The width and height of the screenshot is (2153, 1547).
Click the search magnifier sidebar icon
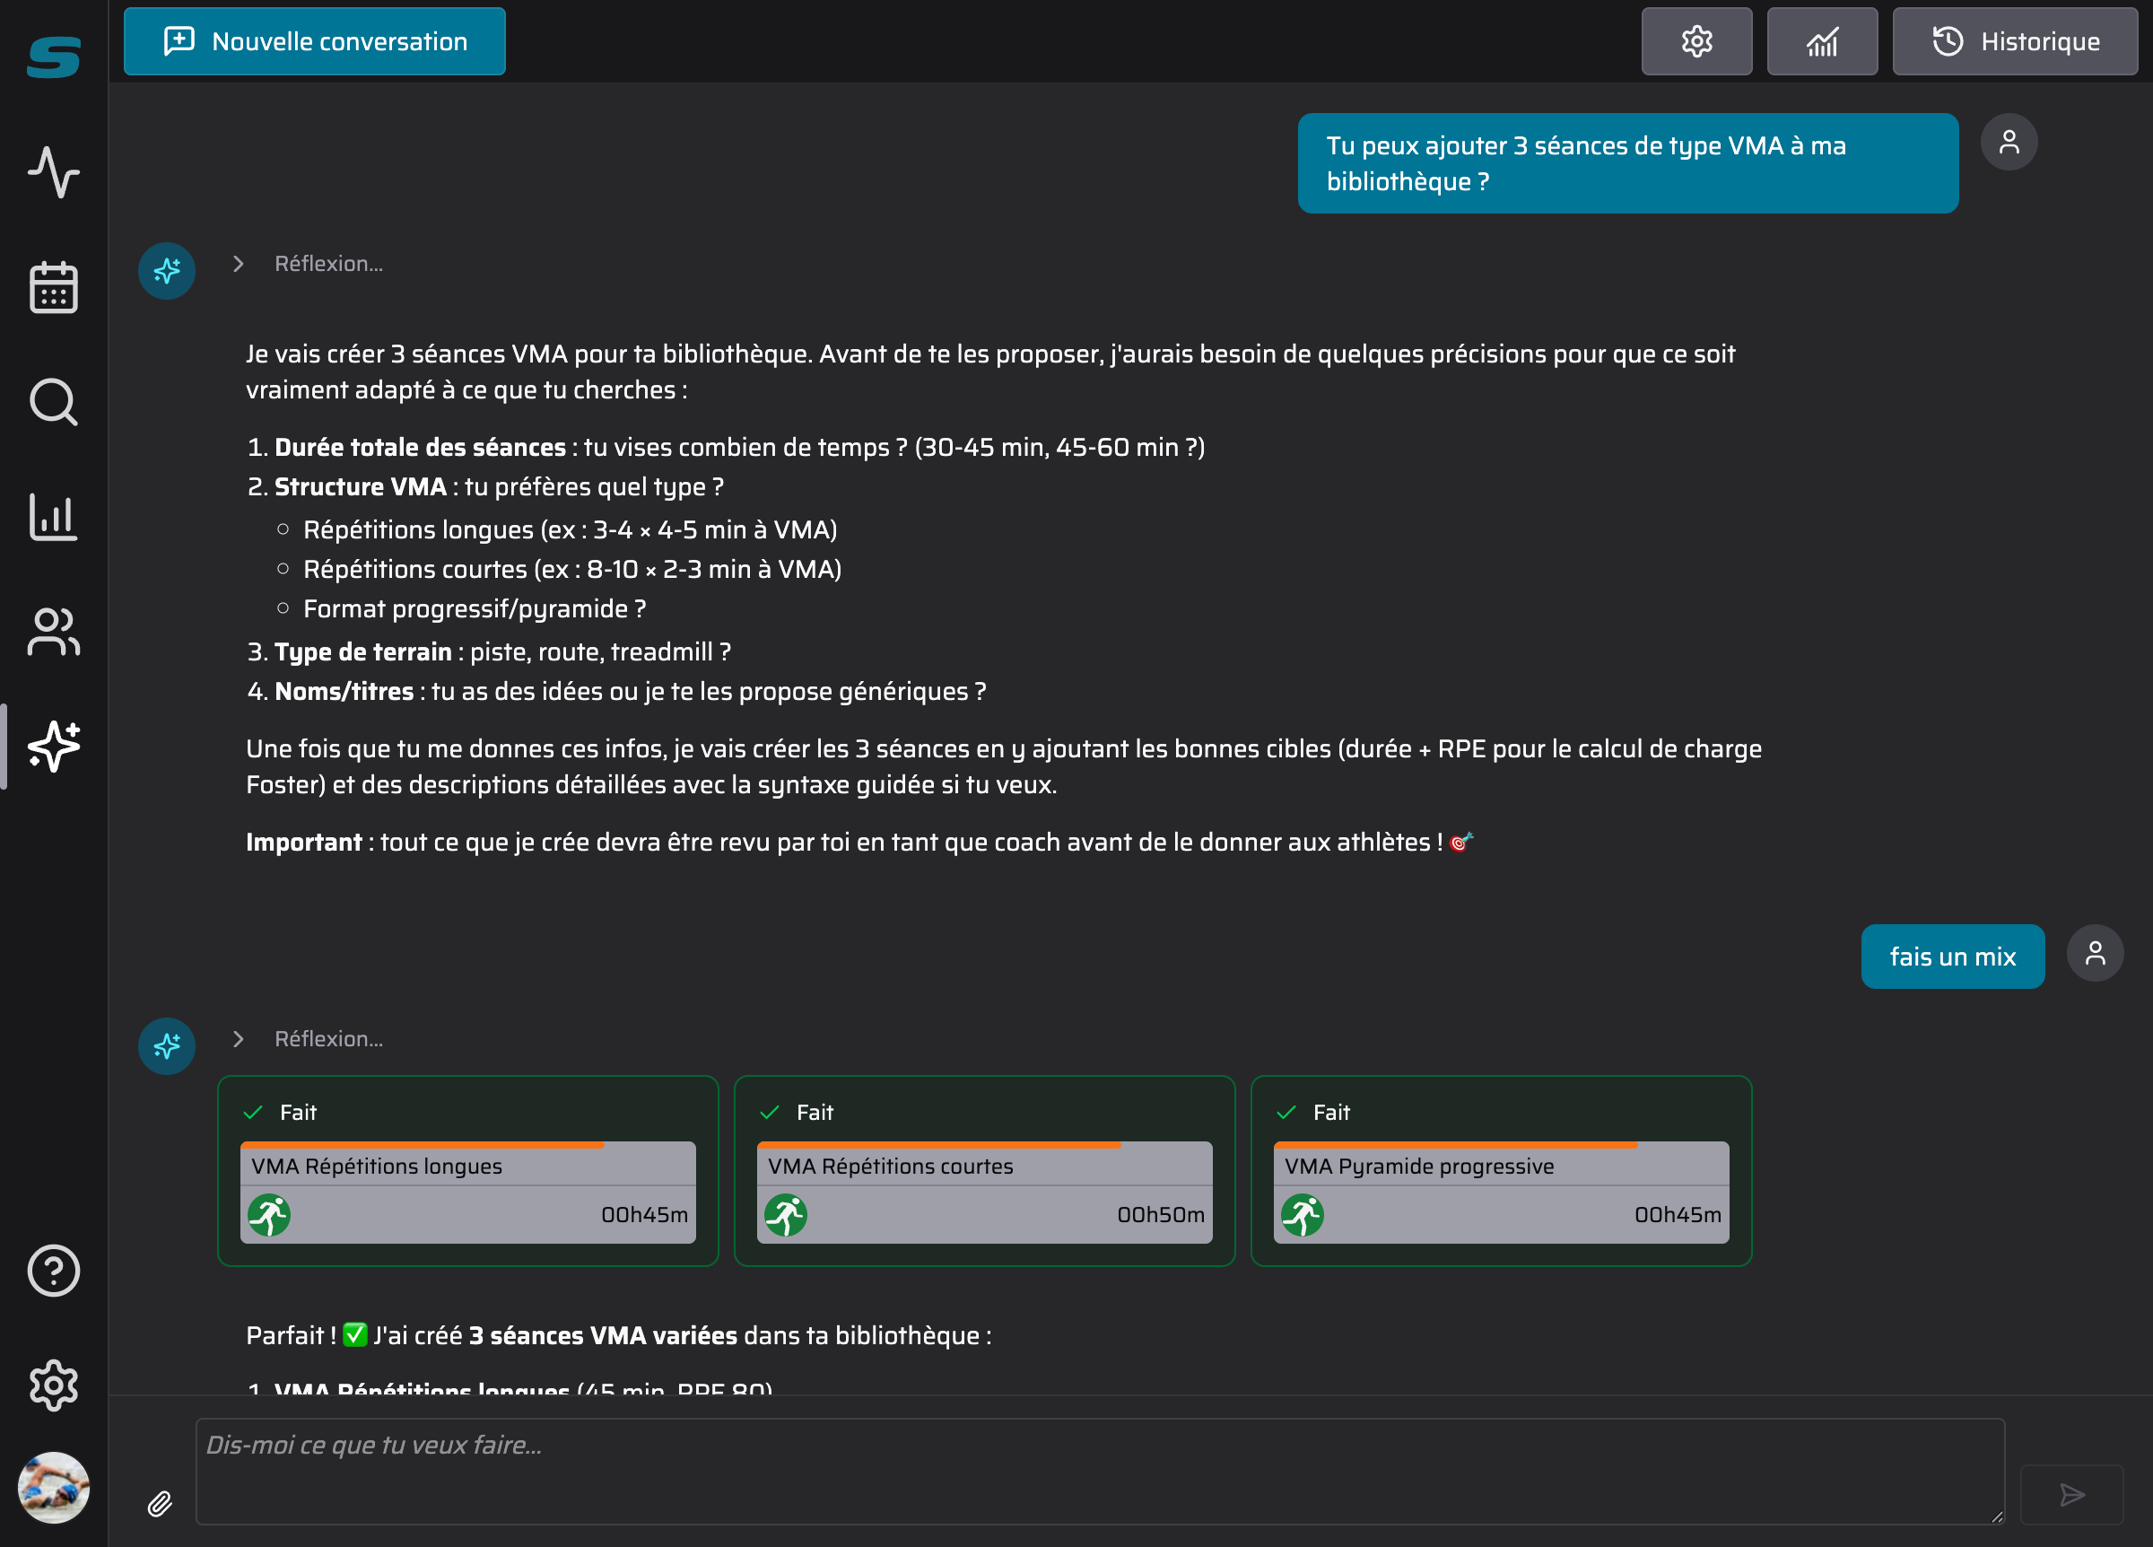coord(53,402)
